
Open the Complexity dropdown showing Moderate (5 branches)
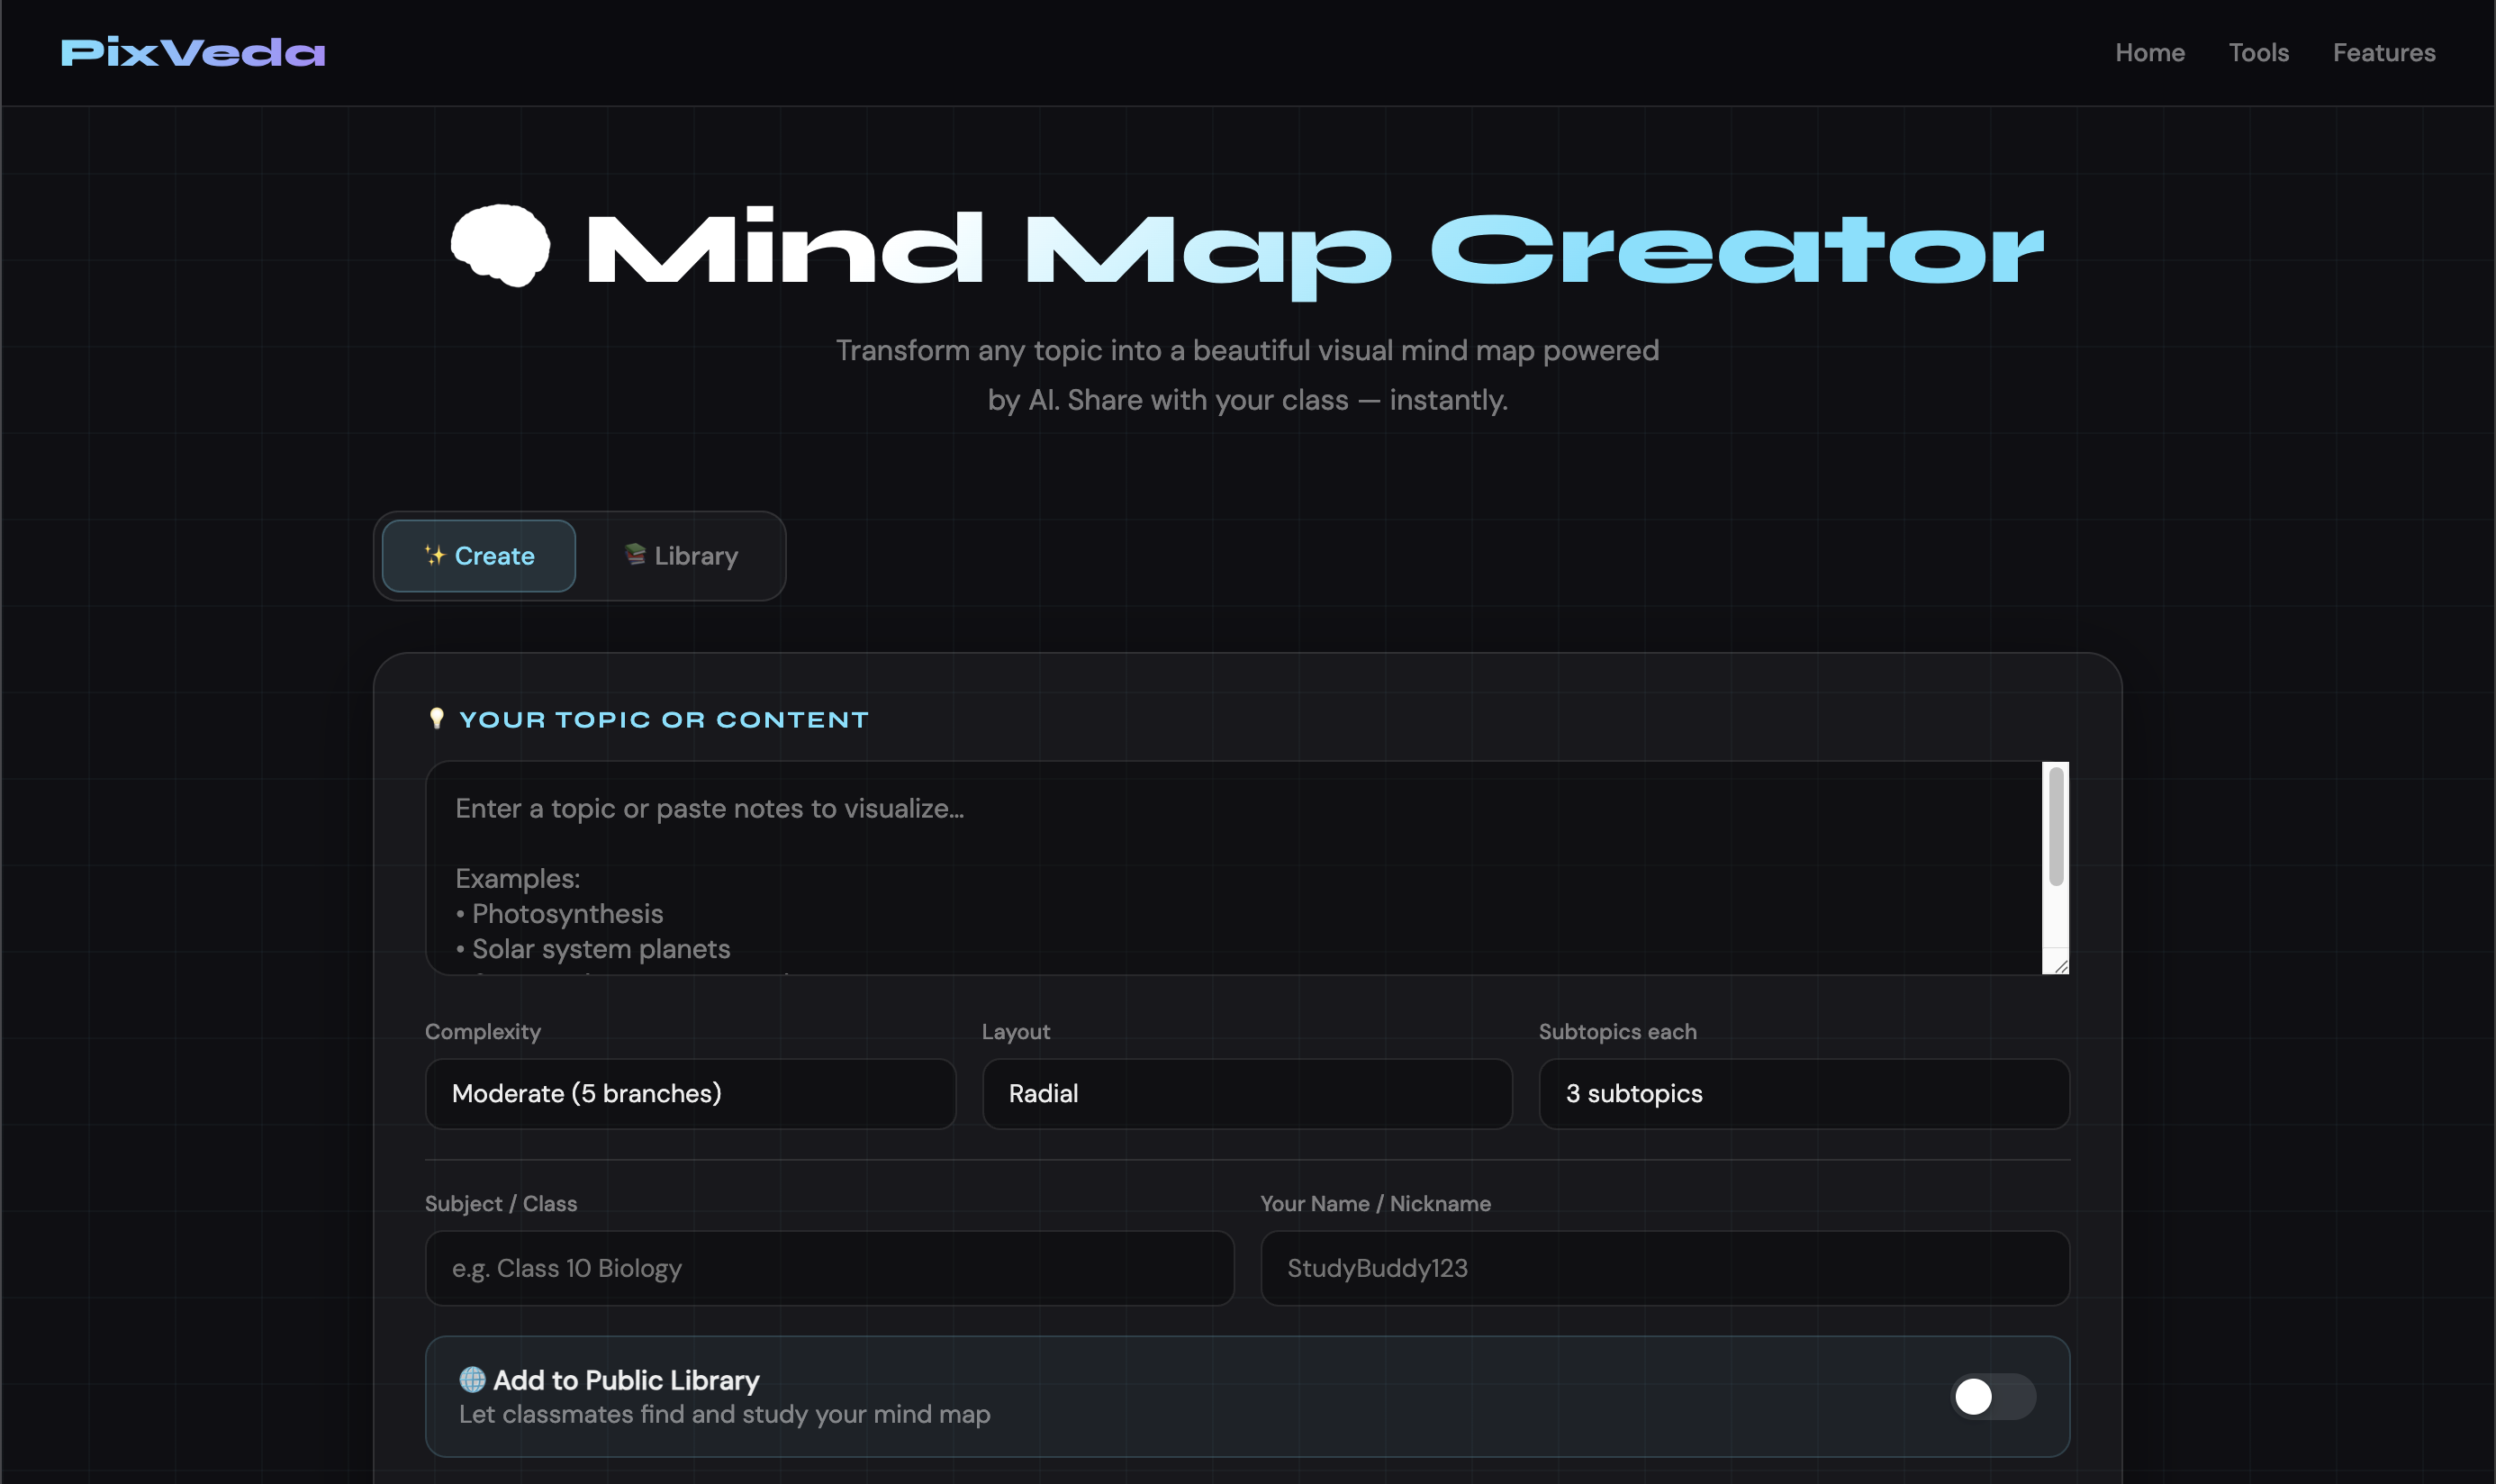tap(689, 1093)
